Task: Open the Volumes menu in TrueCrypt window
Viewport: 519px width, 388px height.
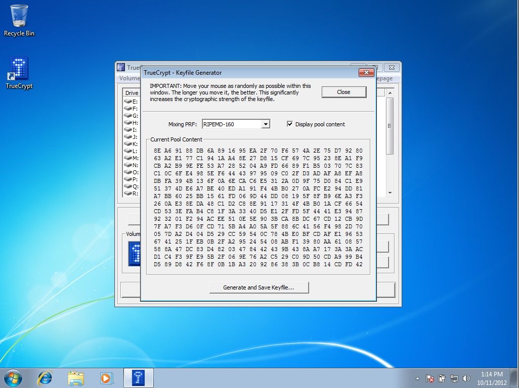Action: [x=129, y=78]
